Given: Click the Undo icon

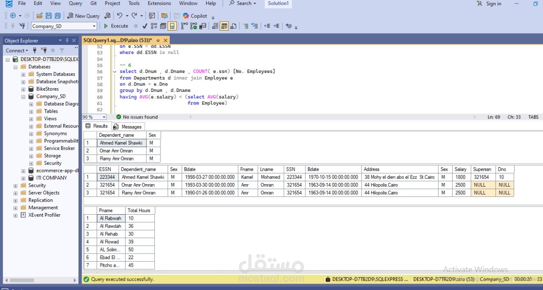Looking at the screenshot, I should click(x=120, y=16).
